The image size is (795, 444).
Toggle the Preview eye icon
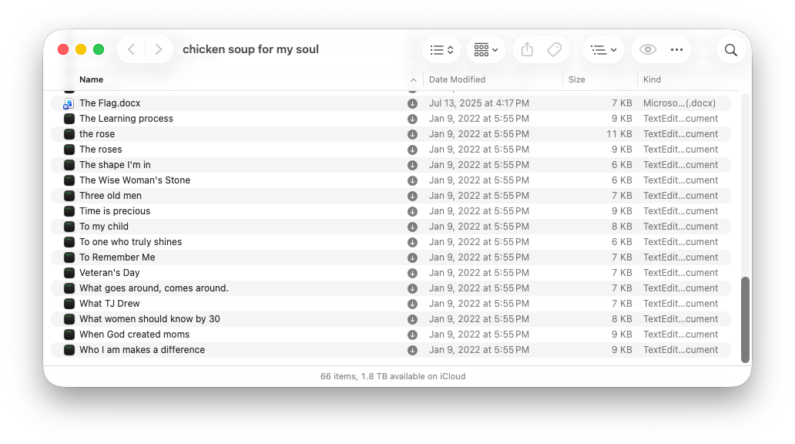647,50
